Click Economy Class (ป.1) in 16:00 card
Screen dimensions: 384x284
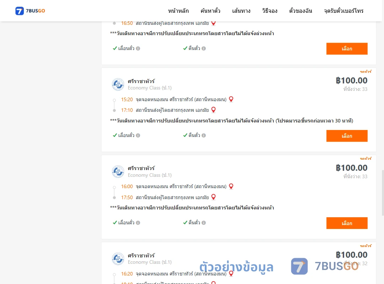(150, 175)
